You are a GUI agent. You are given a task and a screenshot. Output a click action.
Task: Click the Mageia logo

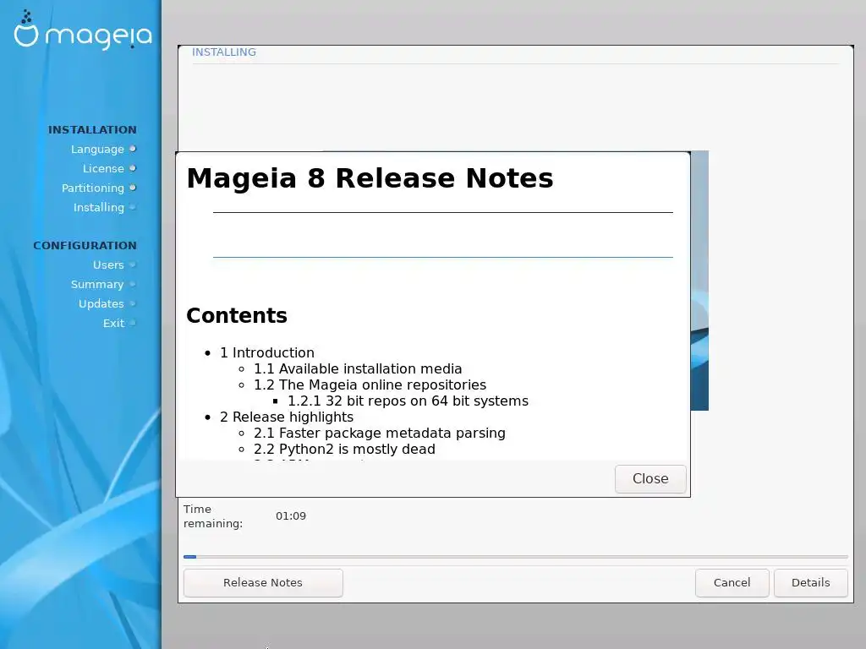(x=83, y=30)
